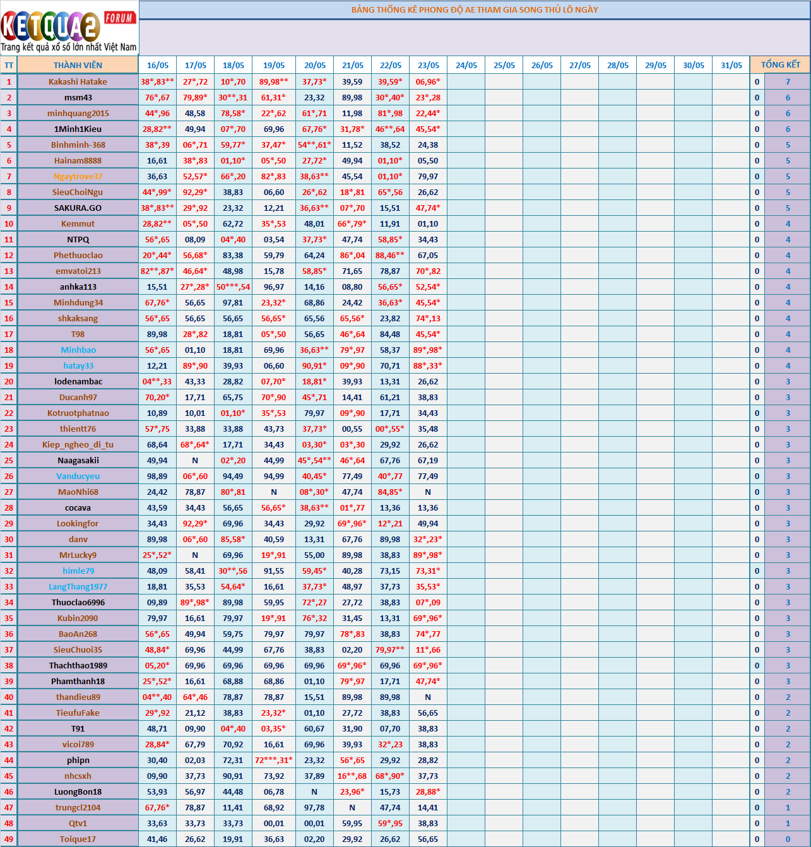
Task: Select the cell containing 72***,31*
Action: click(273, 760)
